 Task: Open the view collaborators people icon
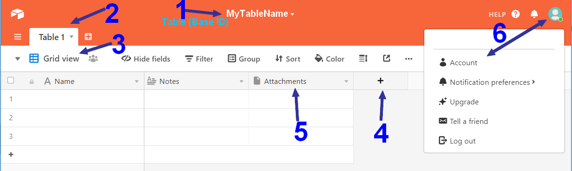click(x=93, y=58)
